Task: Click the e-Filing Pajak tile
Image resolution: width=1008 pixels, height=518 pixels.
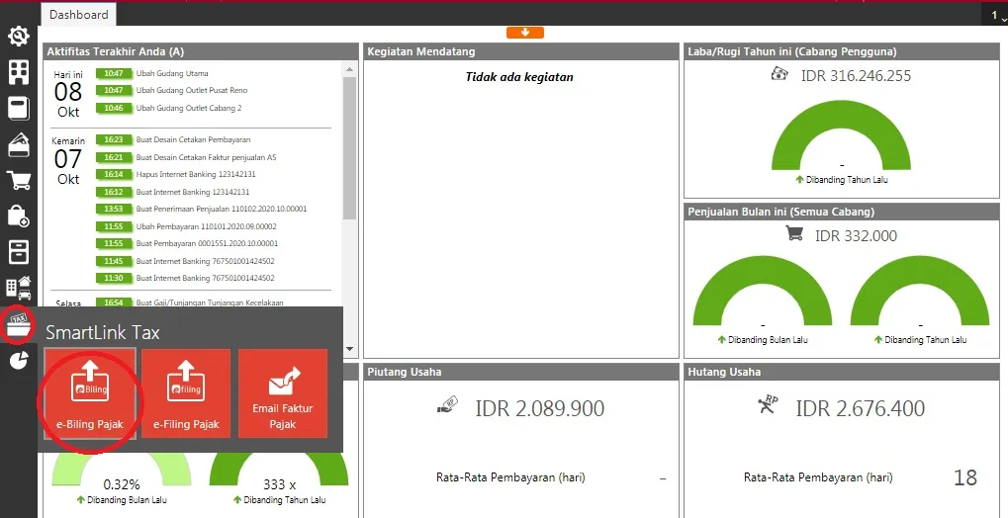Action: tap(186, 394)
